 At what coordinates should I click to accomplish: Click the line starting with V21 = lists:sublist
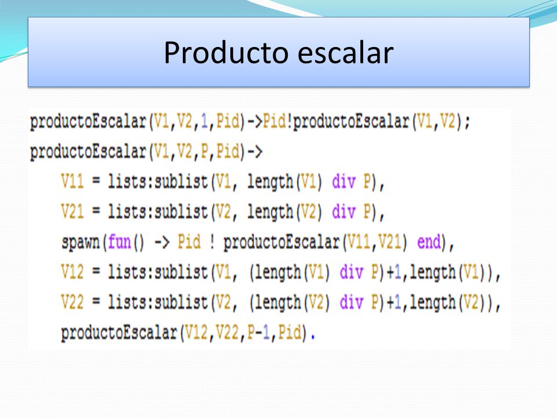point(222,212)
